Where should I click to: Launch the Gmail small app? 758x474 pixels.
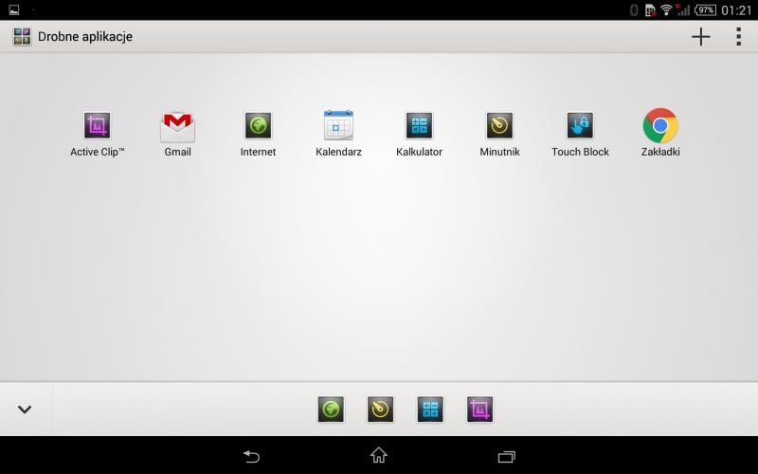click(x=177, y=133)
